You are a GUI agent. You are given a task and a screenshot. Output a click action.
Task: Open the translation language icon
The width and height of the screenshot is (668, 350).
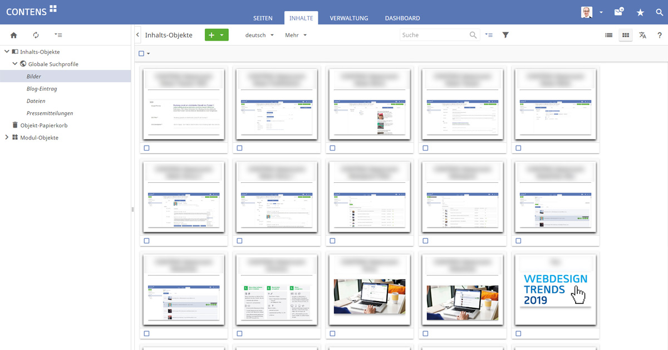[x=643, y=35]
